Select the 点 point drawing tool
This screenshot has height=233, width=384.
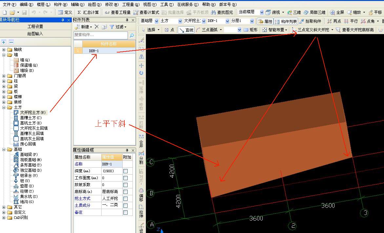pos(170,30)
